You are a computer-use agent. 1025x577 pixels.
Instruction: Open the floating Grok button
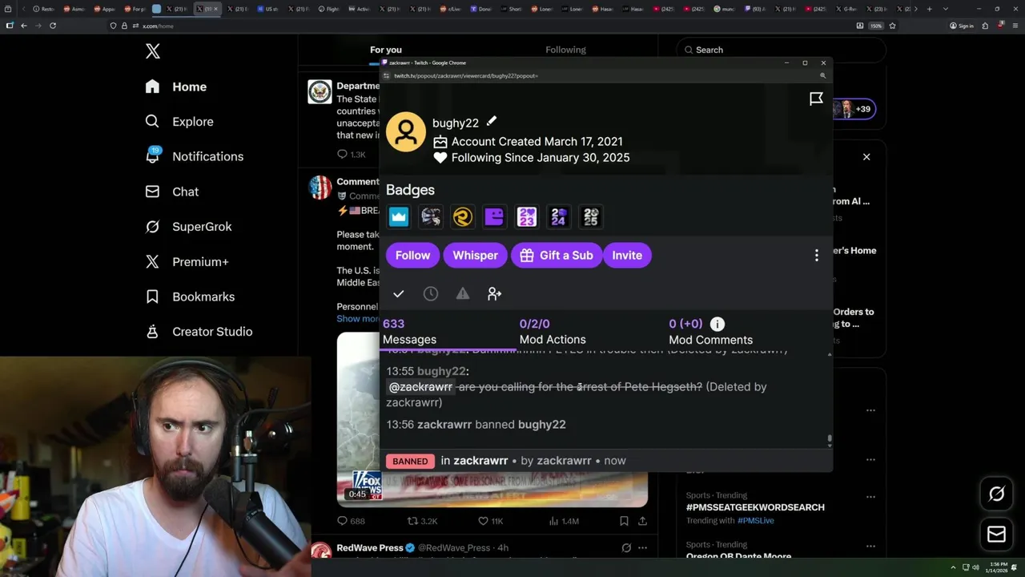pyautogui.click(x=996, y=494)
